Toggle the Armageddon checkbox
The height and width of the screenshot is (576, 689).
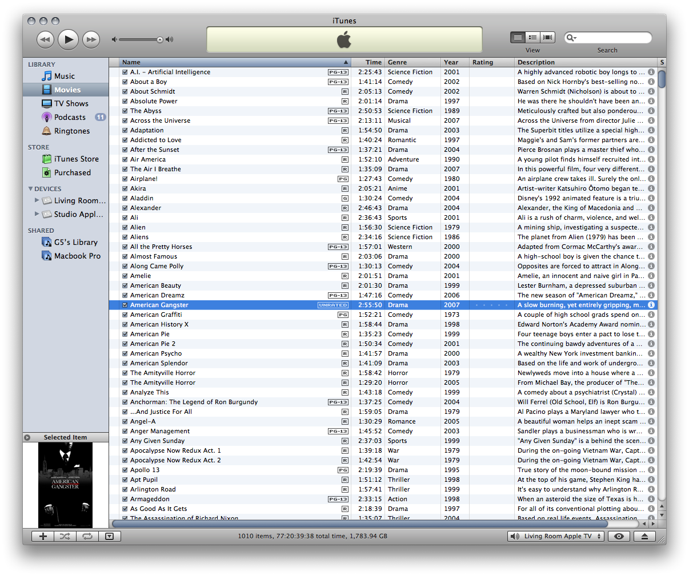coord(125,499)
